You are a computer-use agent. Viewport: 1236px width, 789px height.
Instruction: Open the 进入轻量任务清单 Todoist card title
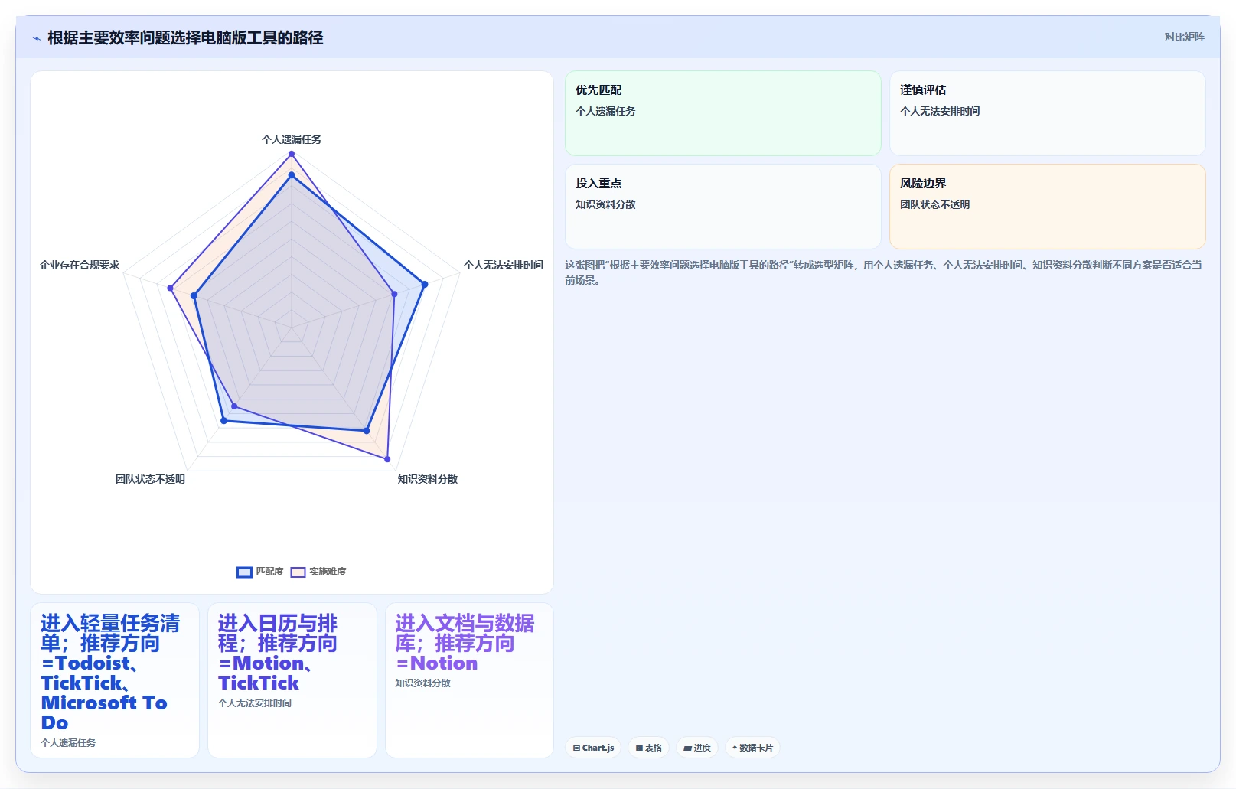111,673
